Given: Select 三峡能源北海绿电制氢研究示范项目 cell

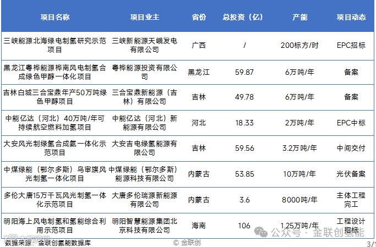Looking at the screenshot, I should (x=55, y=45).
